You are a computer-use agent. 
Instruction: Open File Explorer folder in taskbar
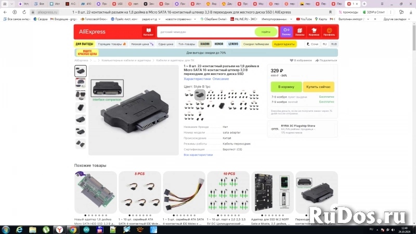click(33, 230)
